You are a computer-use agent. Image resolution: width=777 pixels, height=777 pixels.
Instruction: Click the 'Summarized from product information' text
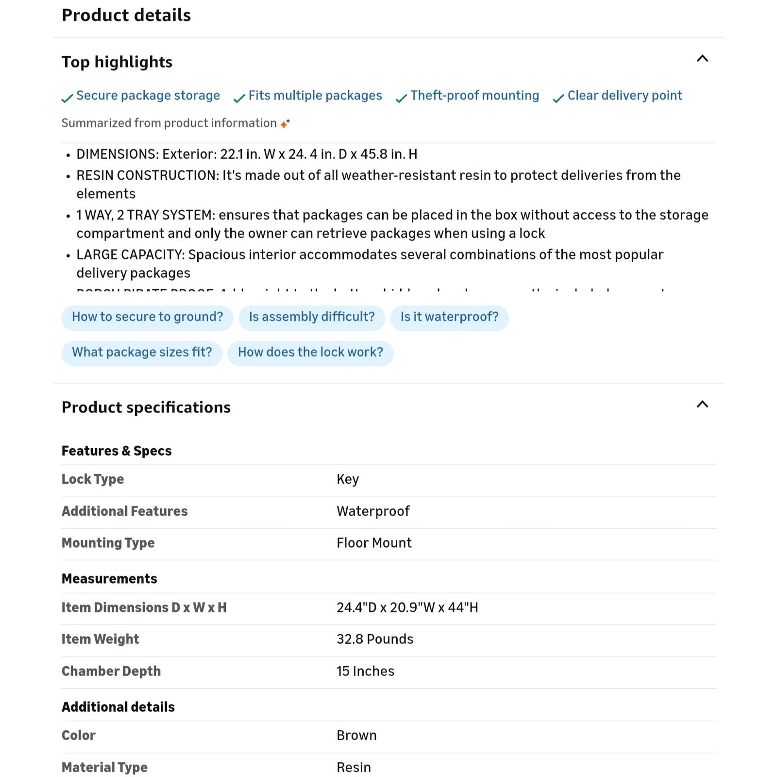click(x=169, y=123)
